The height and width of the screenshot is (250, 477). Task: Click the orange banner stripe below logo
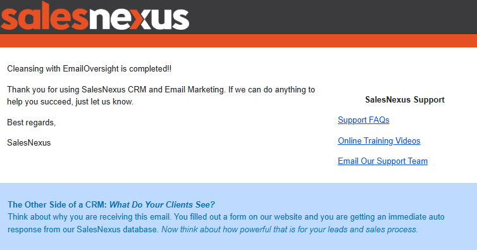coord(238,41)
